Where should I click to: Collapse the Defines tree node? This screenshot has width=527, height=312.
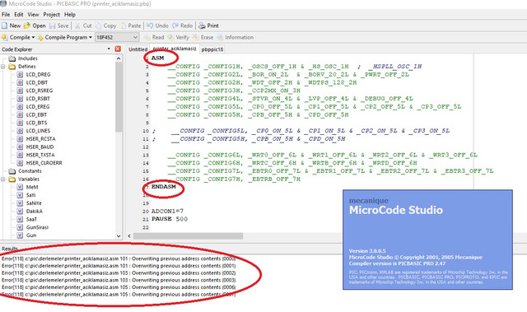click(x=3, y=67)
